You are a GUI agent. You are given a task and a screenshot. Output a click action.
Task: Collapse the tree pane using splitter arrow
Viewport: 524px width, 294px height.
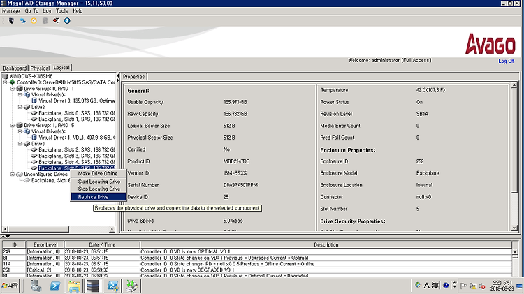[x=117, y=75]
